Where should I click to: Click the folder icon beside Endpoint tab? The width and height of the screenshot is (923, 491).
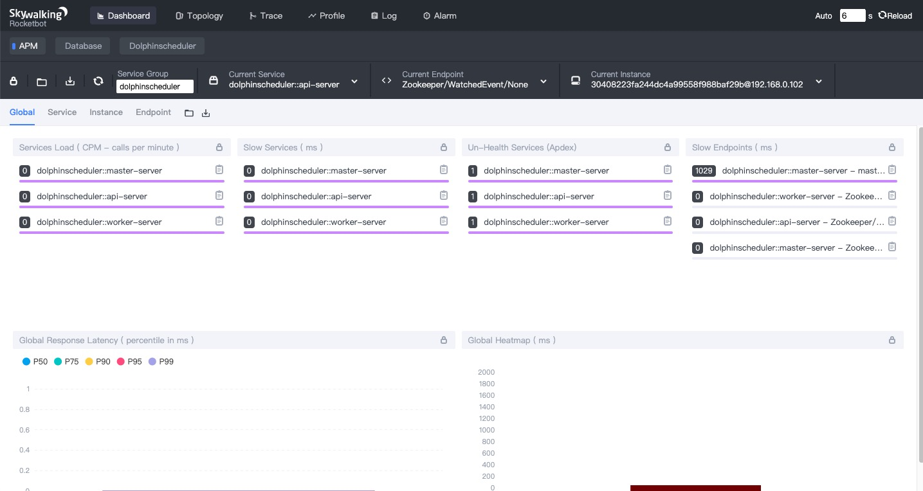point(189,113)
